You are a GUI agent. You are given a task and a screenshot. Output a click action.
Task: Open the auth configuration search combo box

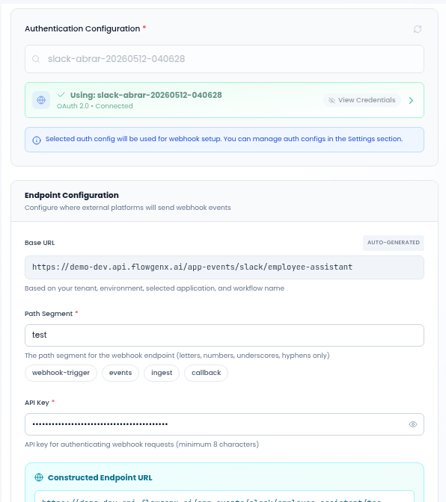point(224,59)
